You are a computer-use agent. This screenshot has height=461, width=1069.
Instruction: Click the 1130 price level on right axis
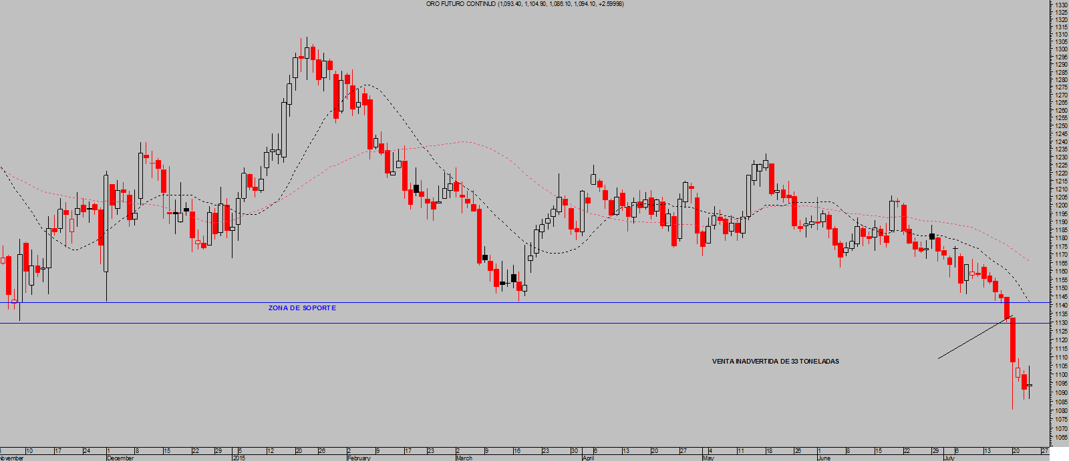pyautogui.click(x=1061, y=323)
